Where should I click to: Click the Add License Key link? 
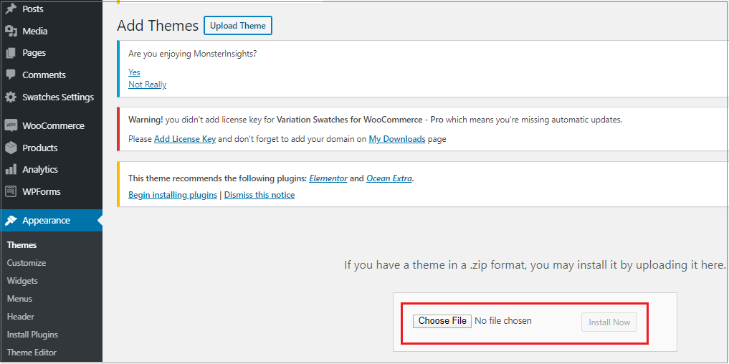[185, 139]
